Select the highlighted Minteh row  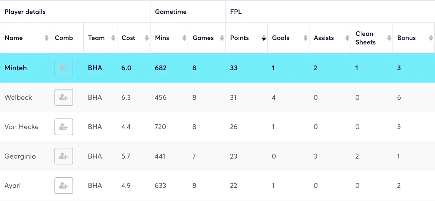pyautogui.click(x=217, y=68)
